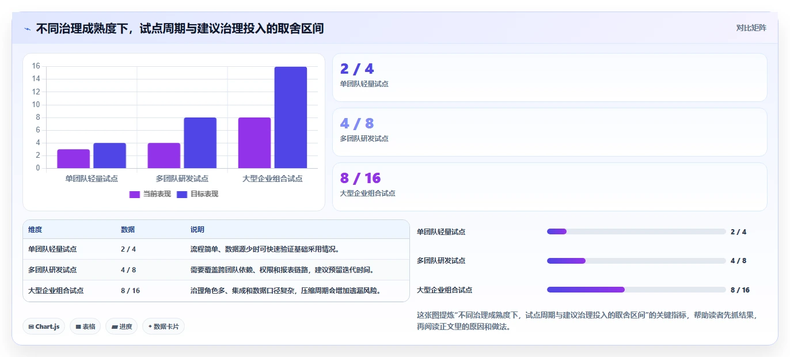Click the 单团队轻量试点 progress bar
Image resolution: width=790 pixels, height=357 pixels.
click(636, 231)
